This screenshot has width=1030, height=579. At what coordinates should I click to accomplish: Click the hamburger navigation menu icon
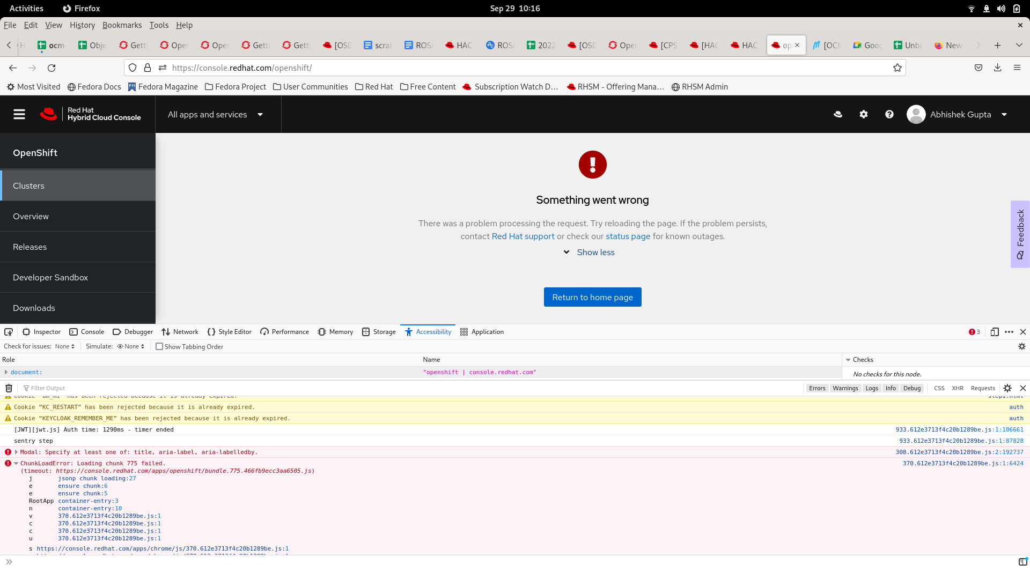pos(19,114)
